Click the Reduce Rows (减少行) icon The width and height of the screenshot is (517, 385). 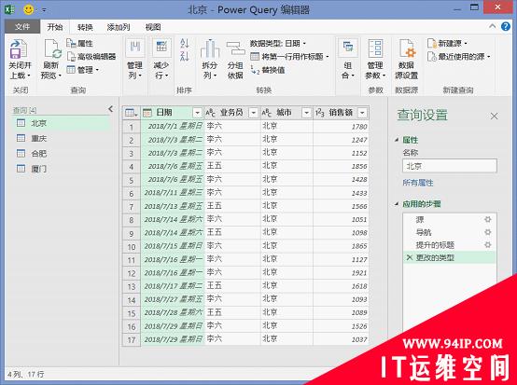click(x=161, y=48)
